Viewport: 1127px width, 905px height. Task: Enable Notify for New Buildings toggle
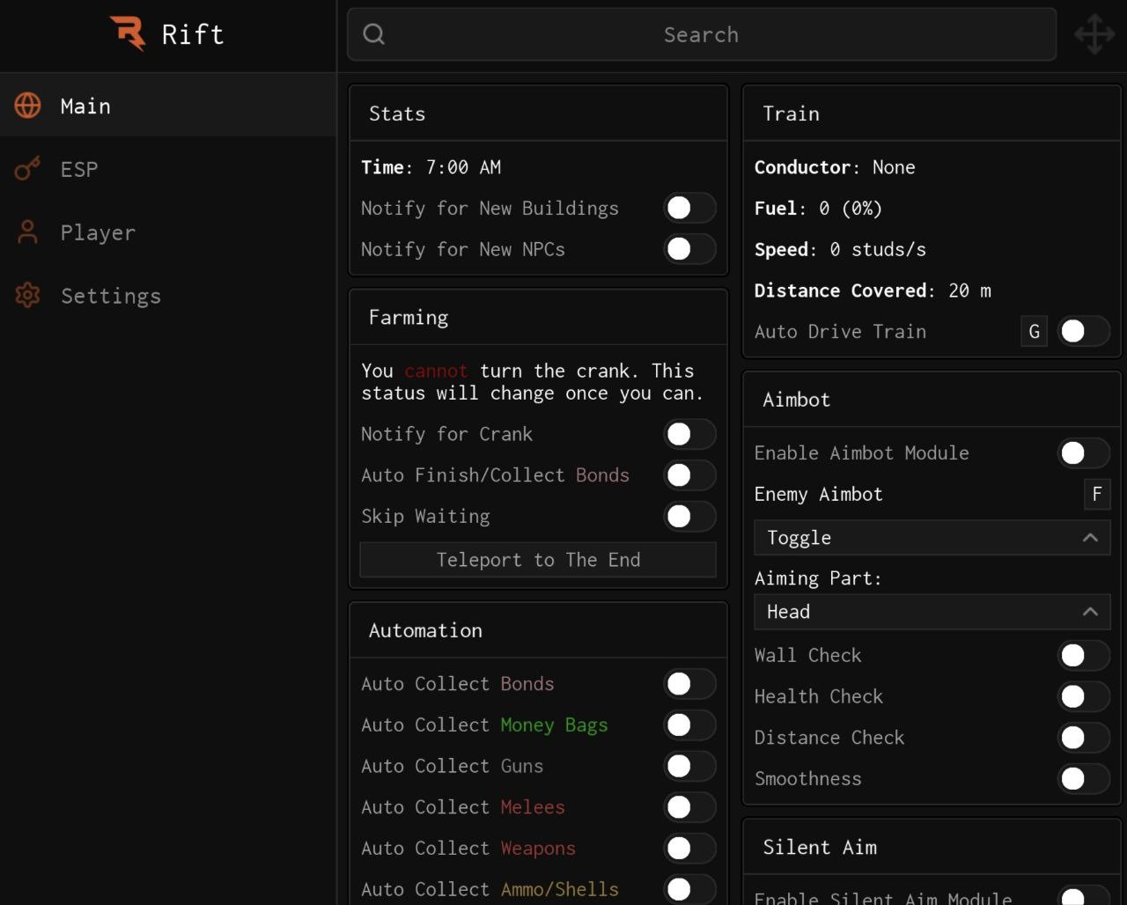689,209
